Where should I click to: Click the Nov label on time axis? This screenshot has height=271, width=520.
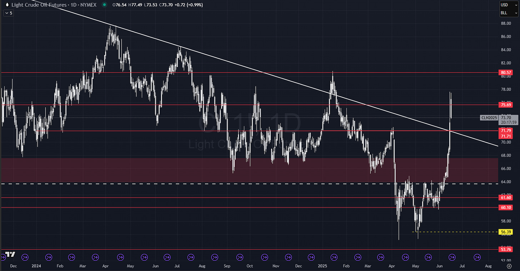point(276,266)
